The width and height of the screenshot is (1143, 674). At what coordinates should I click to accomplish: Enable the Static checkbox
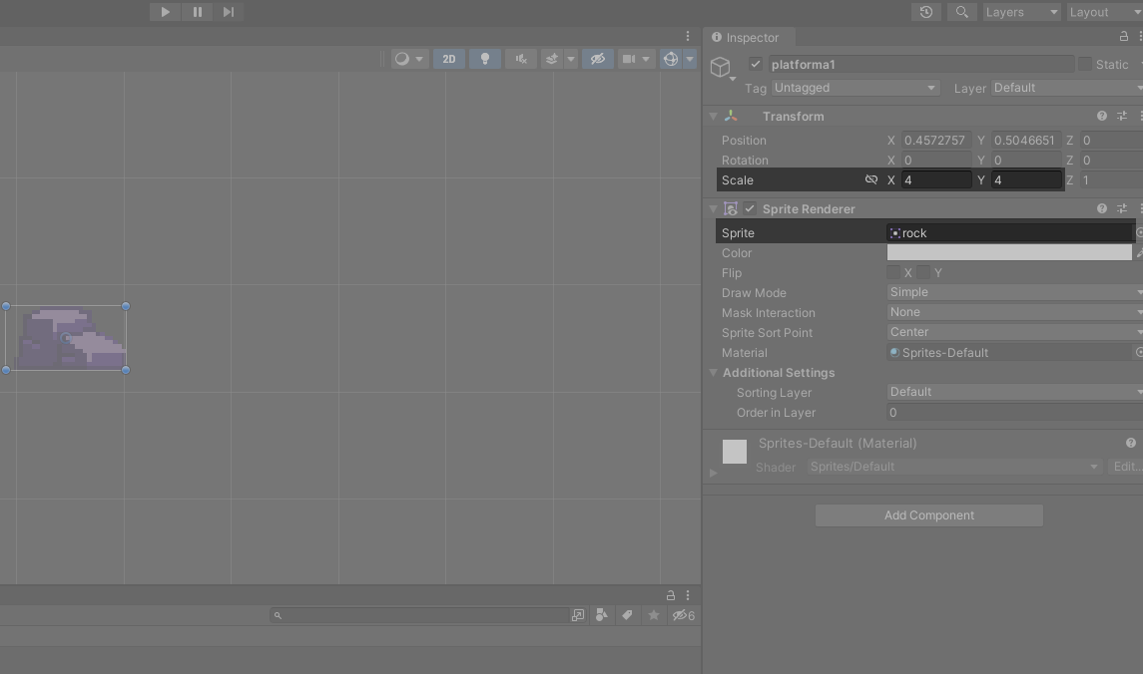(1084, 65)
